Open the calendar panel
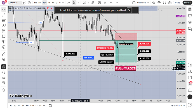Screen dimensions: 193x108 point(190,77)
